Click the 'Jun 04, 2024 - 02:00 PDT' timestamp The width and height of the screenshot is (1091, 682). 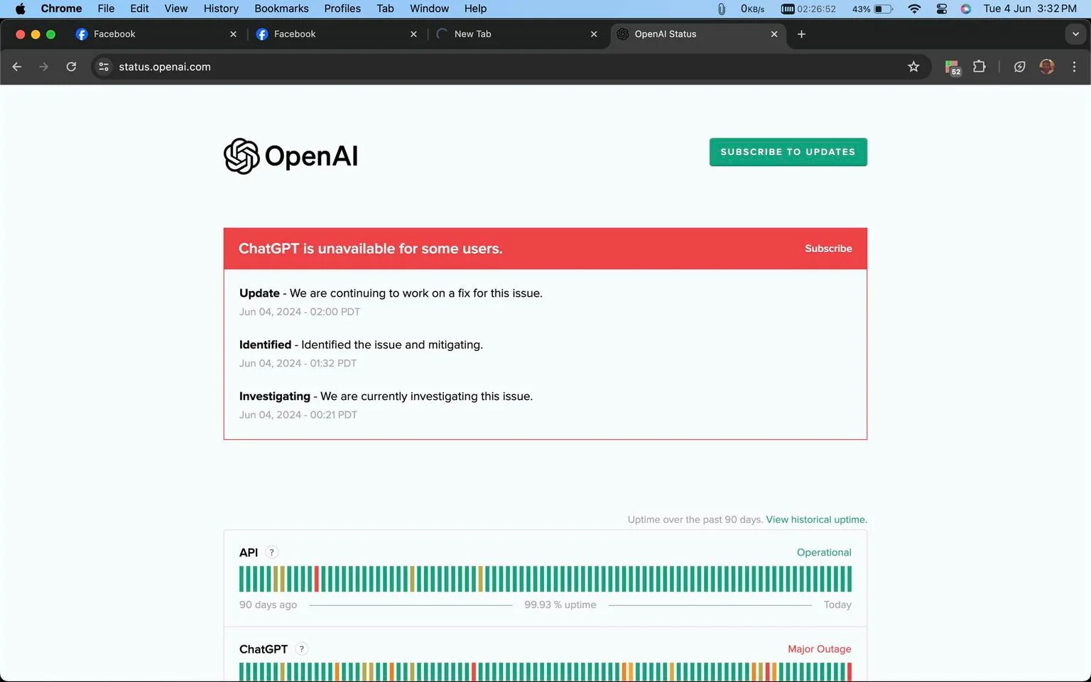pos(300,312)
